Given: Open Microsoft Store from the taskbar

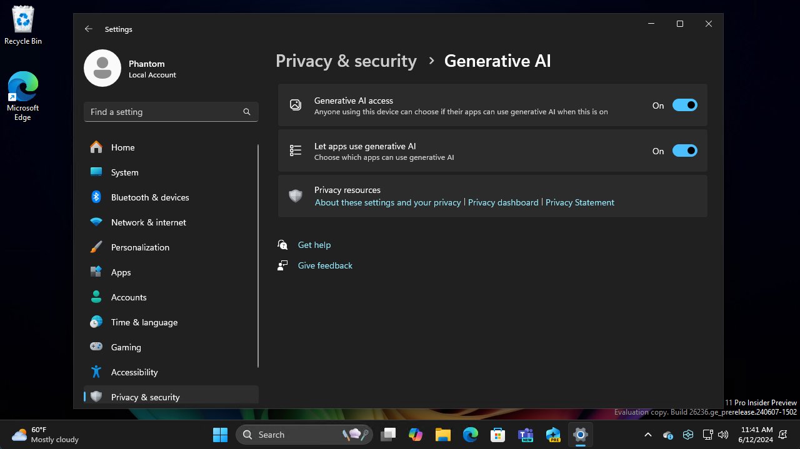Looking at the screenshot, I should 497,435.
